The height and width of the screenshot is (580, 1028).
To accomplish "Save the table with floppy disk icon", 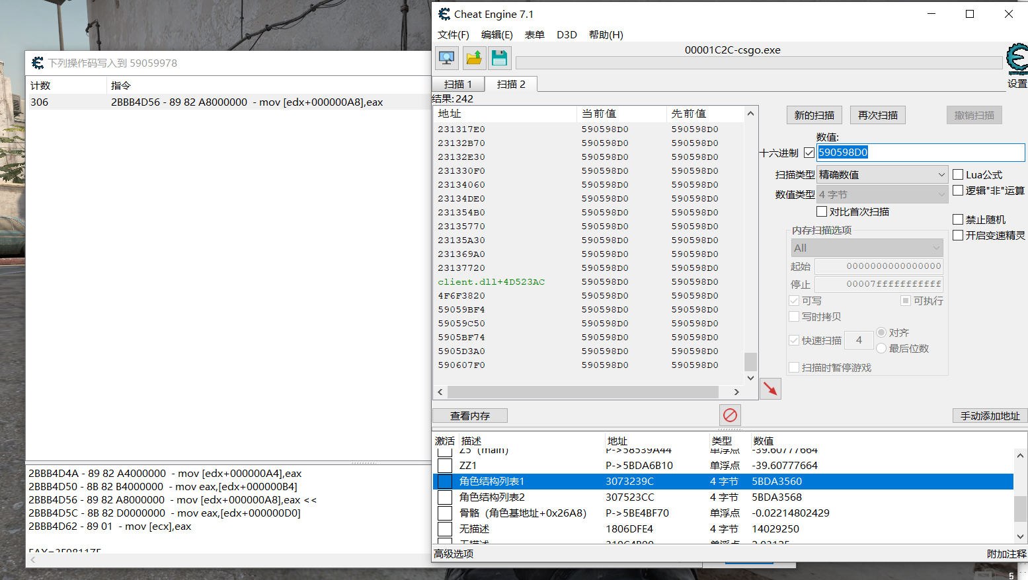I will (499, 58).
